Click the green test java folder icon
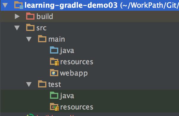Viewport: 179px width, 116px height. 54,95
